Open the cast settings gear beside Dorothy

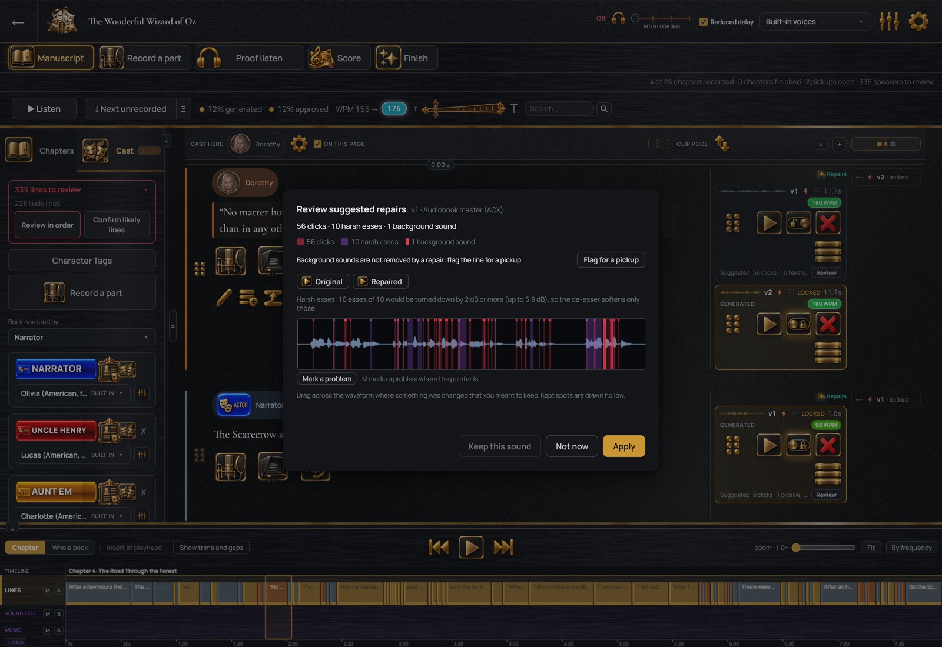299,144
